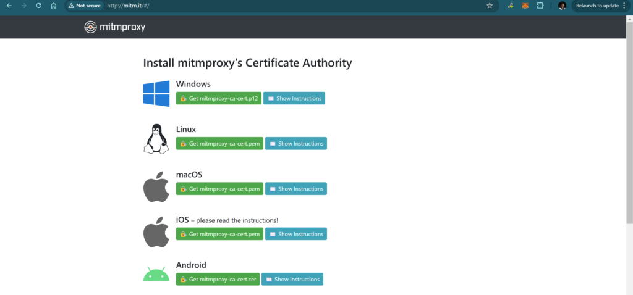The image size is (633, 295).
Task: Show Instructions for iOS
Action: point(295,235)
